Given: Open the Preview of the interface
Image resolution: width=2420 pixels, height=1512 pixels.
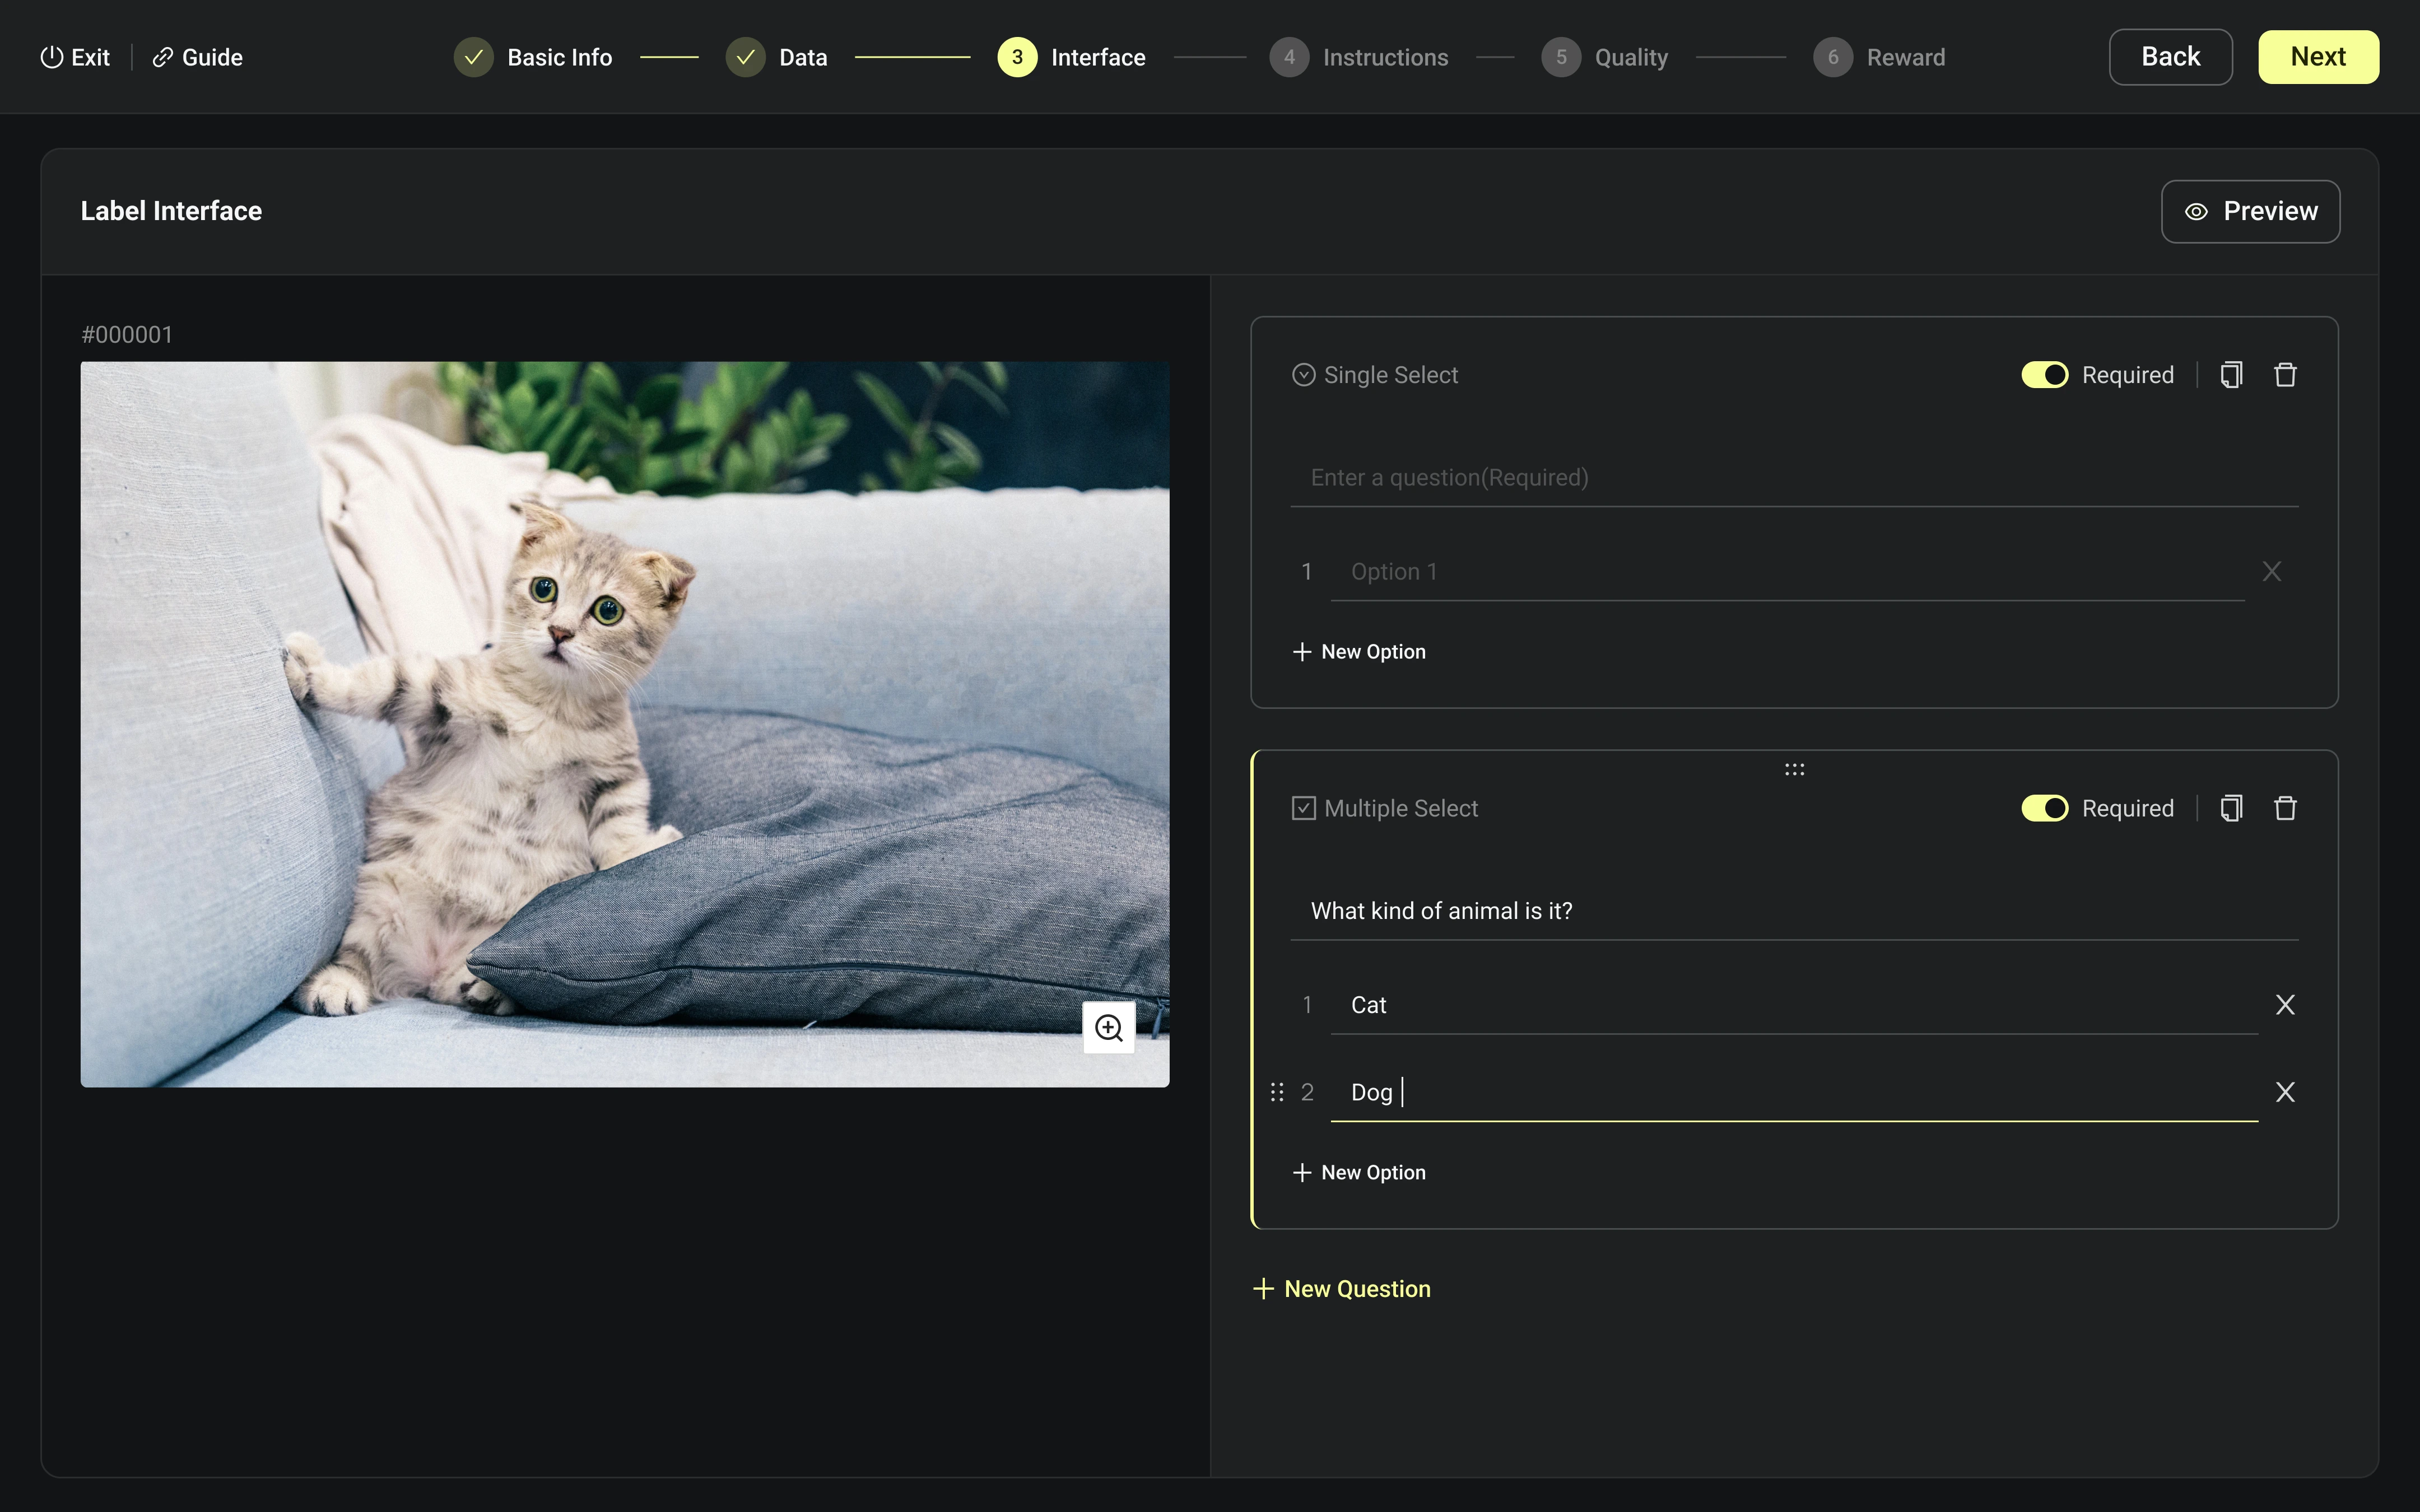Looking at the screenshot, I should pyautogui.click(x=2250, y=211).
